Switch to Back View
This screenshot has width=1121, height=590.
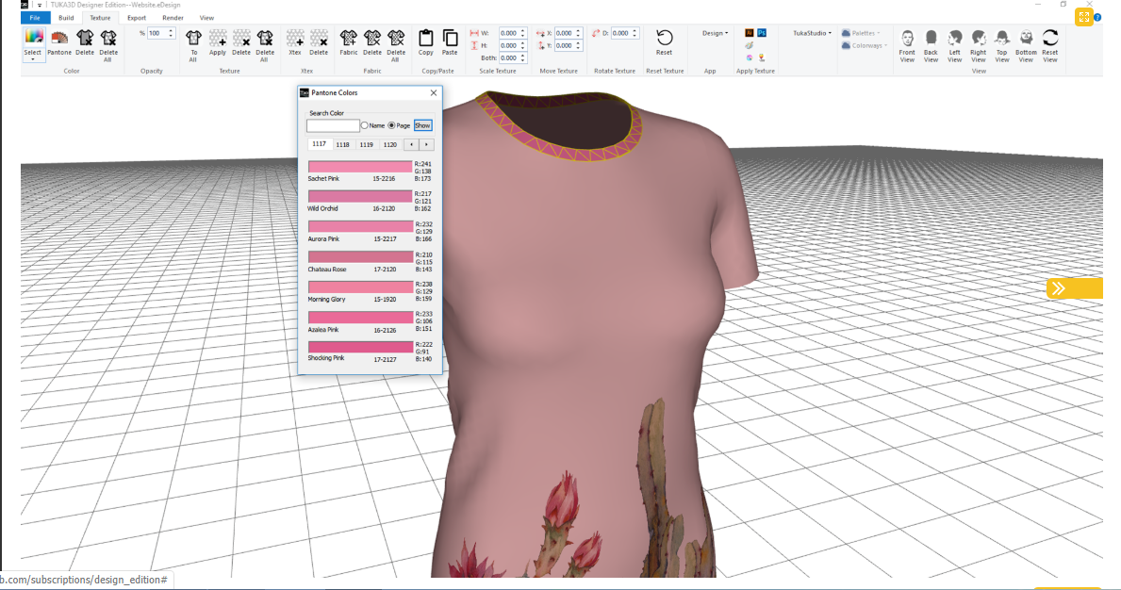[x=931, y=43]
